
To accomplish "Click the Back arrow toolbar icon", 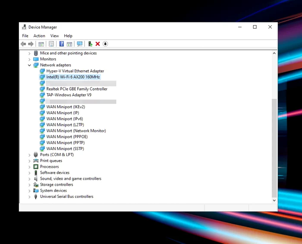I will click(x=23, y=44).
